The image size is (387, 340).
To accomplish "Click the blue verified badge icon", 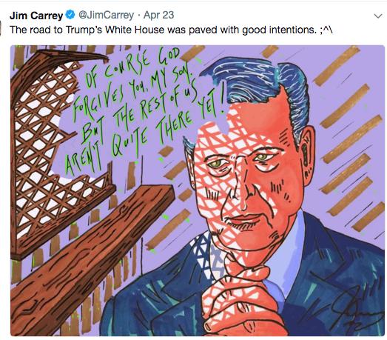I will [70, 15].
